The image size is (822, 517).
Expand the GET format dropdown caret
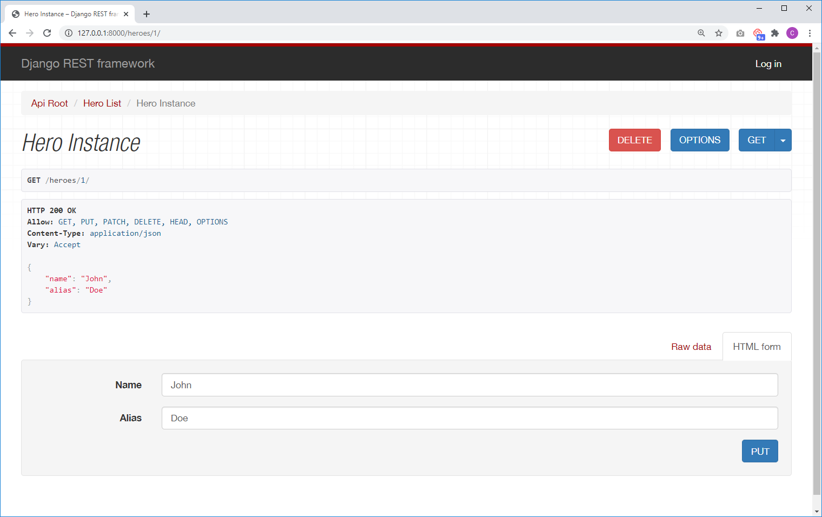(x=783, y=140)
